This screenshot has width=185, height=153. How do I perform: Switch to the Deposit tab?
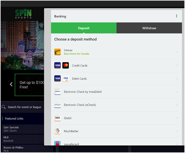click(84, 28)
